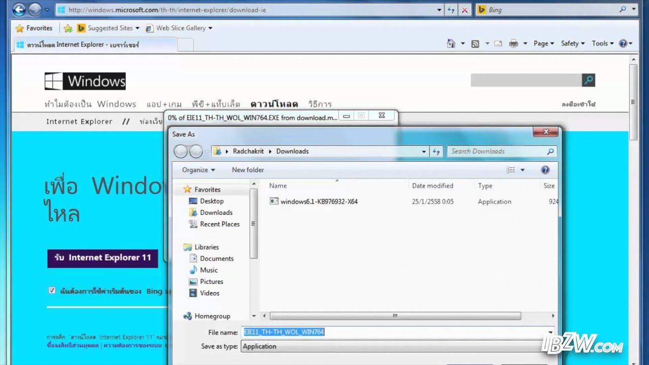The width and height of the screenshot is (649, 365).
Task: Click the webpage search magnifier button
Action: pos(588,80)
